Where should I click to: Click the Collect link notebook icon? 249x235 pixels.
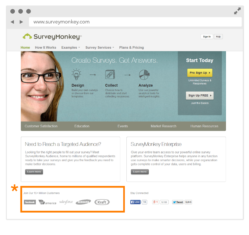(x=110, y=74)
